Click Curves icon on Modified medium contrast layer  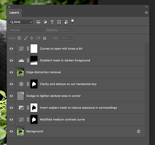pos(21,119)
